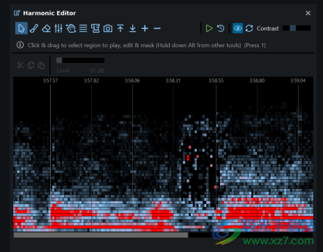Click the shift up arrow icon
Viewport: 323px width, 252px height.
click(120, 28)
